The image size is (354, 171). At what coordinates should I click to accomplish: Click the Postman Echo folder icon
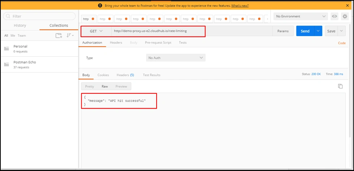coord(7,65)
